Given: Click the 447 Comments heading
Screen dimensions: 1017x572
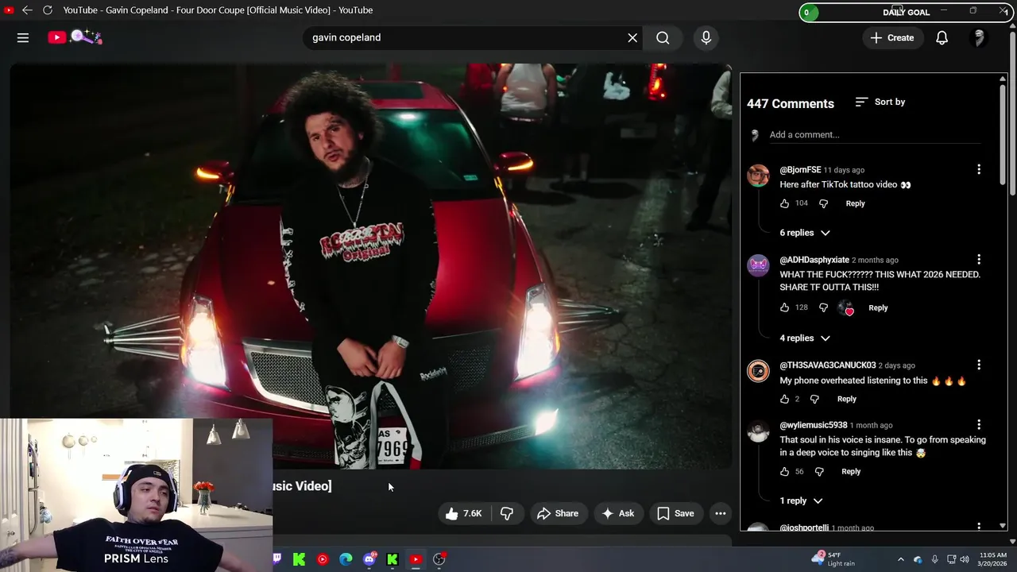Looking at the screenshot, I should click(x=791, y=103).
